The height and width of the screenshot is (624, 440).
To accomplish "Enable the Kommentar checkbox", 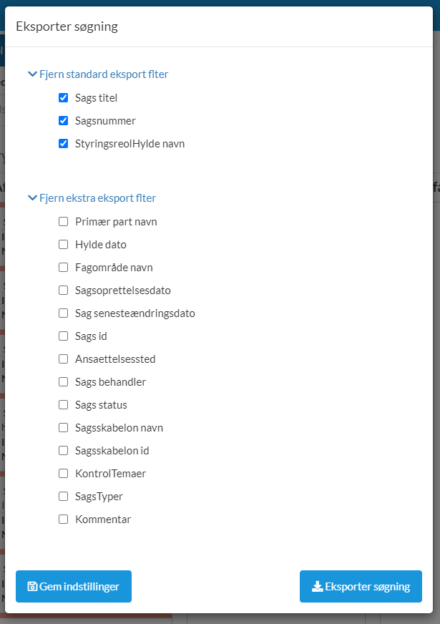I will pos(64,520).
